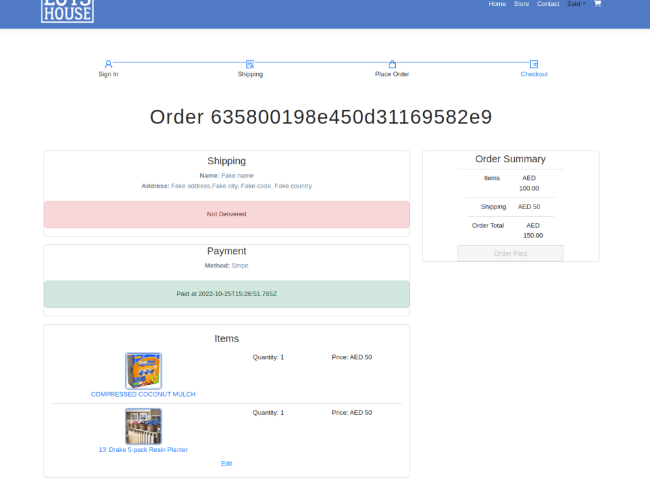Click the Order Summary heading
This screenshot has height=487, width=650.
pos(510,159)
